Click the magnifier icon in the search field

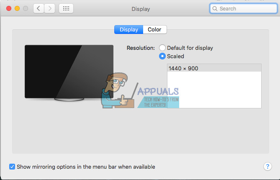(215, 8)
